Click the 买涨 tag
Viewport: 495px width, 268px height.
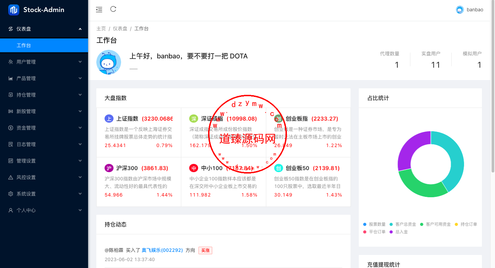tap(205, 250)
